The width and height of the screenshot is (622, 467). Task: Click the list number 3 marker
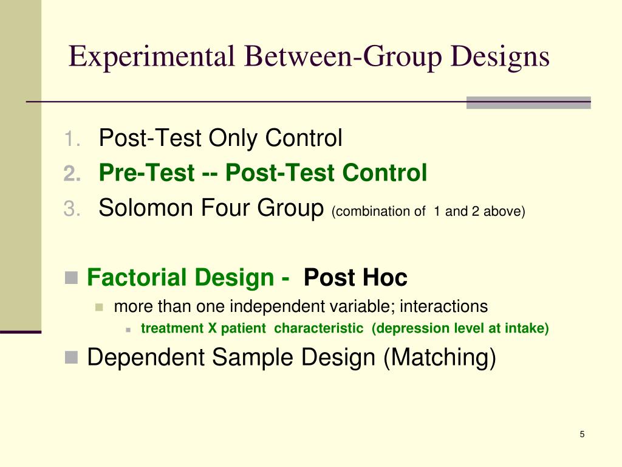tap(72, 209)
